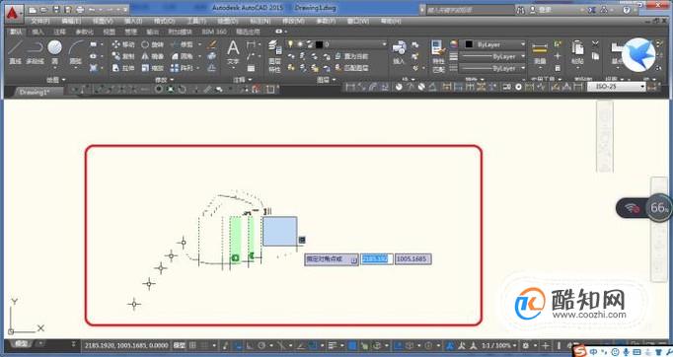The image size is (673, 357).
Task: Switch to the BIM 360 ribbon tab
Action: tap(214, 32)
